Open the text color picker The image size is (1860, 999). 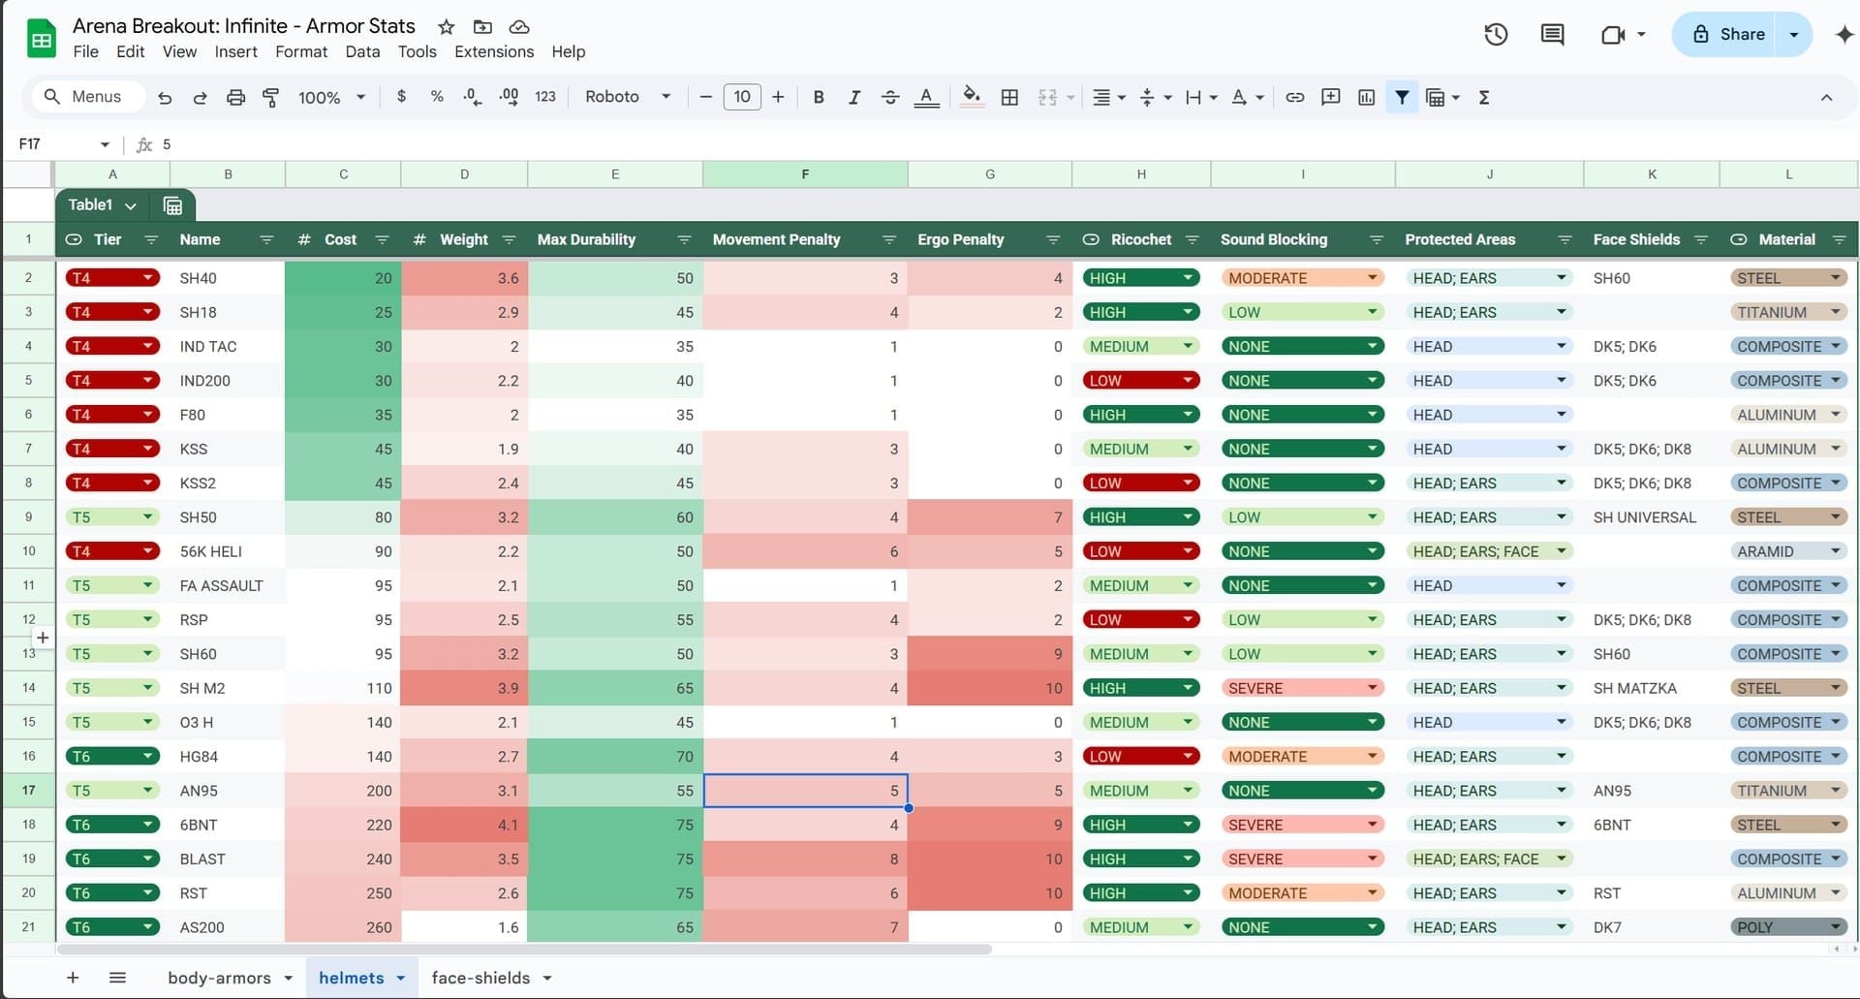click(926, 97)
